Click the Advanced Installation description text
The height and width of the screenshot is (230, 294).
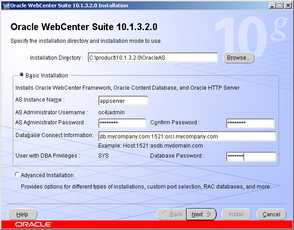click(x=146, y=187)
